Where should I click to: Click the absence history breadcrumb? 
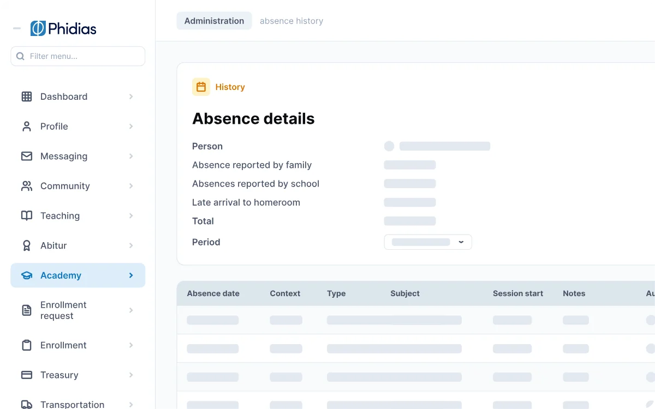tap(291, 21)
